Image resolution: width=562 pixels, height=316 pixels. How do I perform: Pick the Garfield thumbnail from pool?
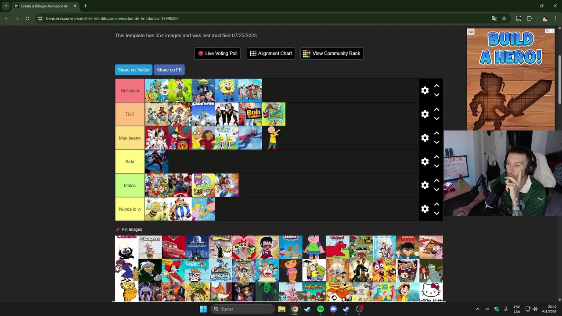[126, 292]
